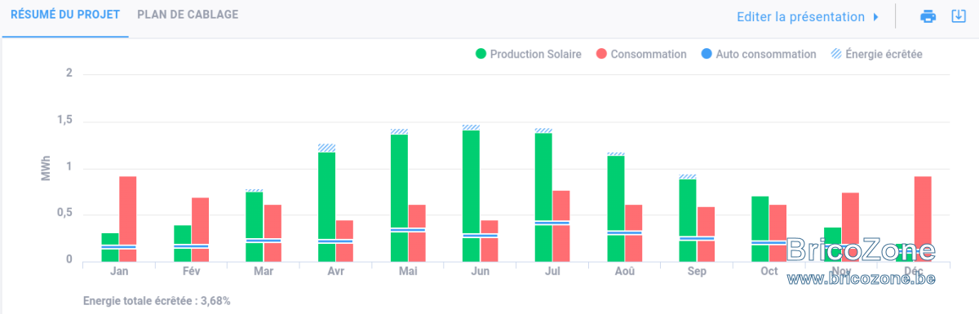Toggle Consommation legend series
The image size is (979, 314).
(x=641, y=55)
